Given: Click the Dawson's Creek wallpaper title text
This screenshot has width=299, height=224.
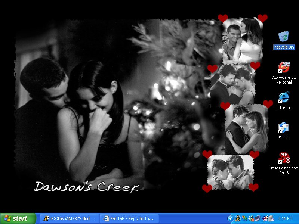Looking at the screenshot, I should pyautogui.click(x=87, y=186).
